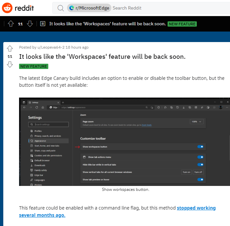Toggle Show workspaces button switch
230x226 pixels.
click(x=200, y=147)
